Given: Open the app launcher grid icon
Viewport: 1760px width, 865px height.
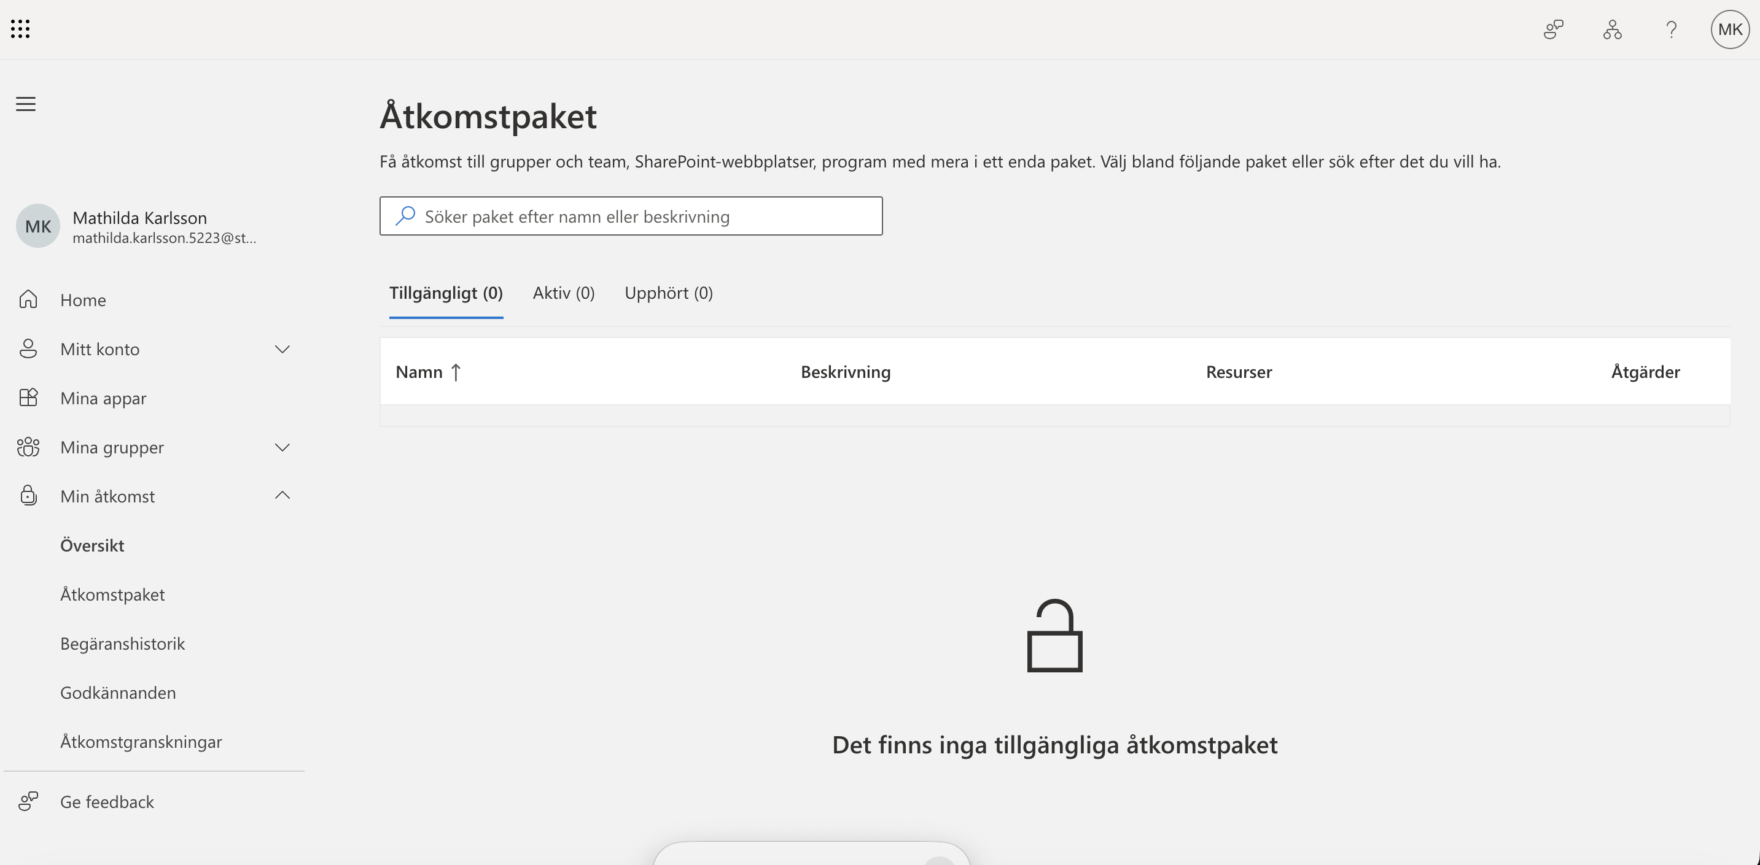Looking at the screenshot, I should 20,29.
